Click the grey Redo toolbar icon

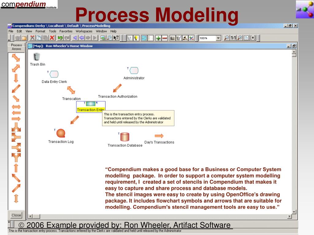[67, 38]
